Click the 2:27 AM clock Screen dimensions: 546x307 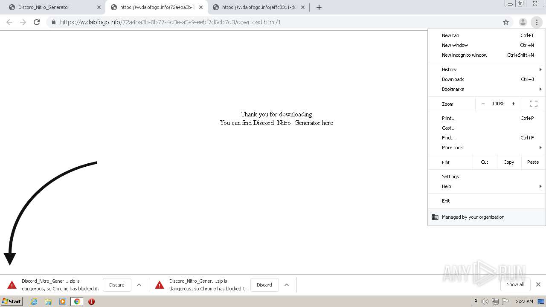tap(524, 301)
